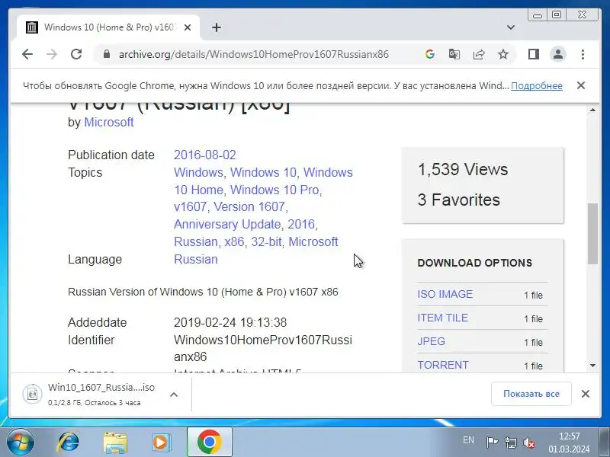Click the 2016-08-02 publication date link
Screen dimensions: 610x457
[x=205, y=155]
